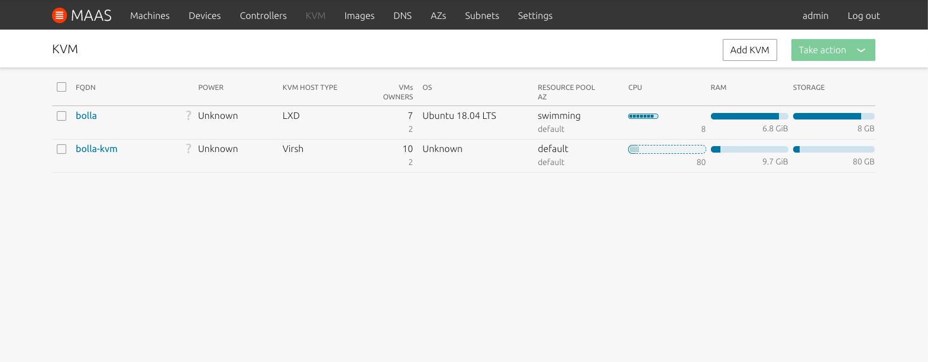
Task: Sort by the FQDN column header
Action: pos(86,88)
